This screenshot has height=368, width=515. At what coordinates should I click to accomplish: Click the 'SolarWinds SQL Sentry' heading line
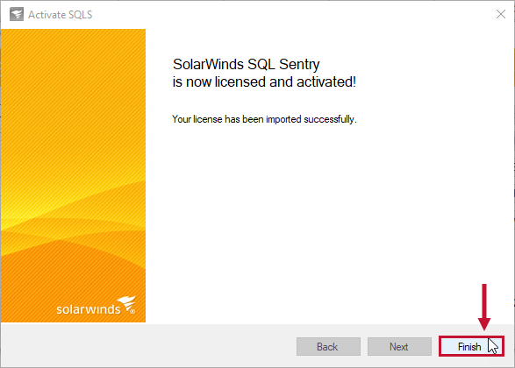(x=246, y=64)
